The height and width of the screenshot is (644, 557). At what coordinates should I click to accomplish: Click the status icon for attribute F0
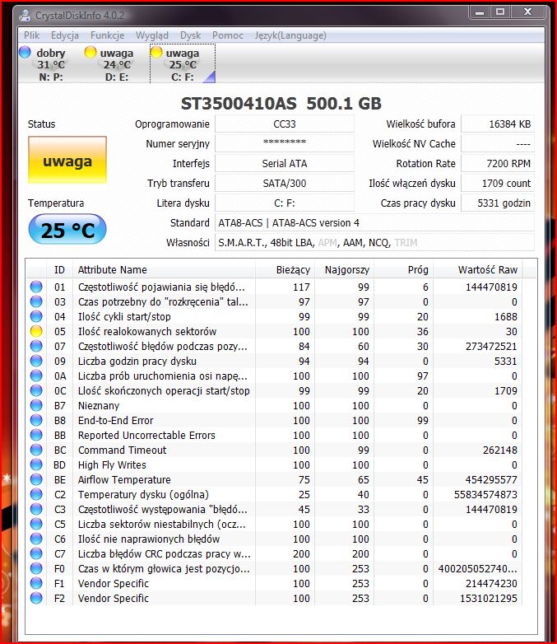[36, 568]
